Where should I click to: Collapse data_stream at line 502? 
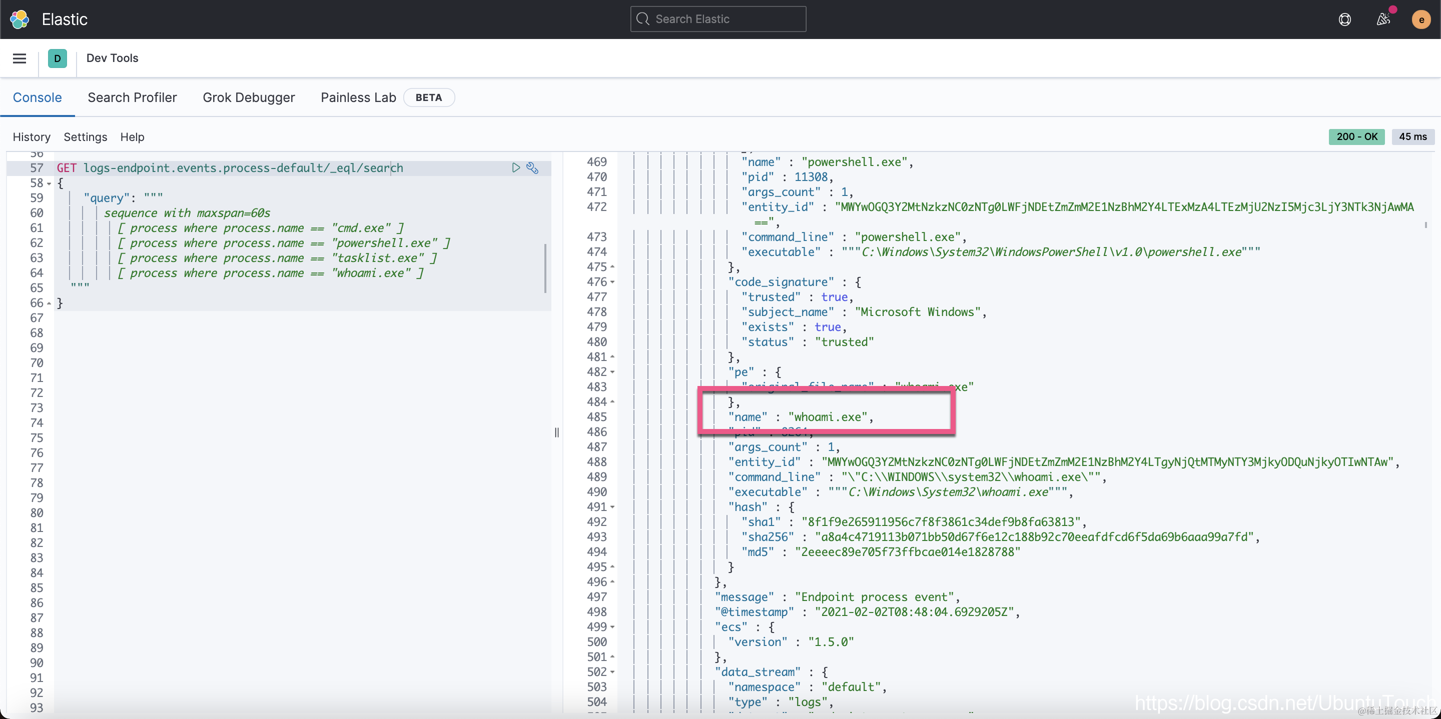[612, 672]
